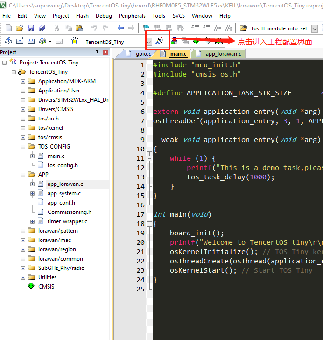Viewport: 323px width, 340px height.
Task: Go to the next bookmark icon
Action: [169, 28]
